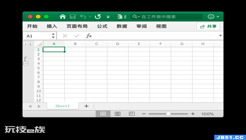The height and width of the screenshot is (140, 246).
Task: Select row 1 header
Action: (38, 50)
